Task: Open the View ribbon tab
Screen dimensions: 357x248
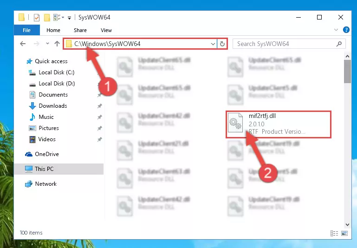Action: point(106,30)
